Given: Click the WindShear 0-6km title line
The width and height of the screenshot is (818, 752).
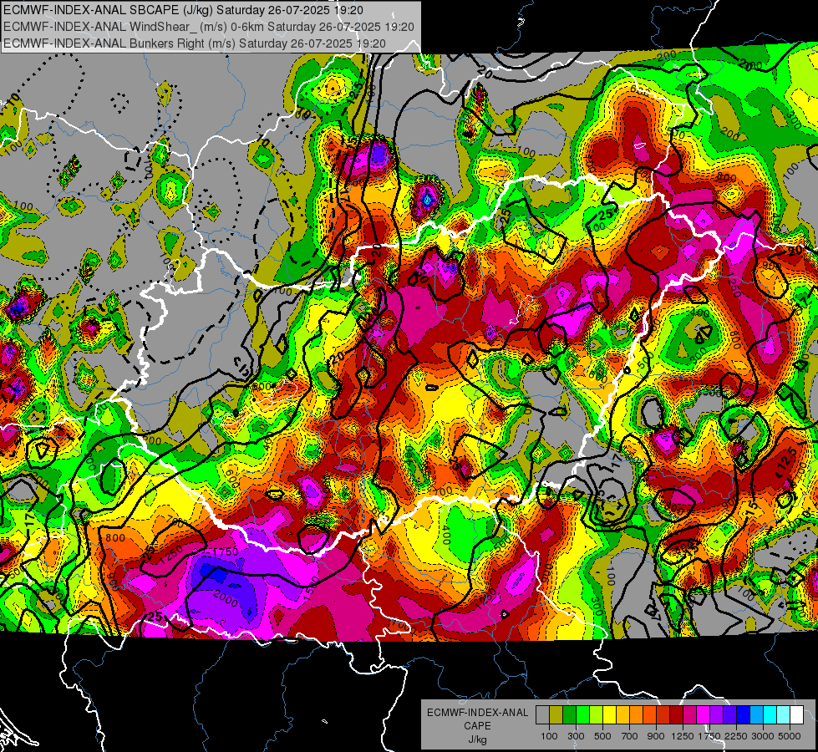Looking at the screenshot, I should (209, 27).
